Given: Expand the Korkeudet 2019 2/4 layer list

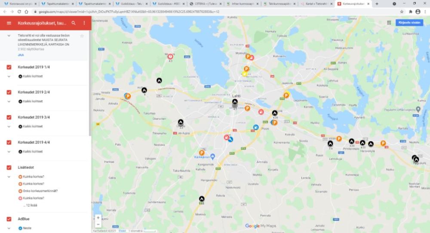Looking at the screenshot, I should (x=9, y=101).
